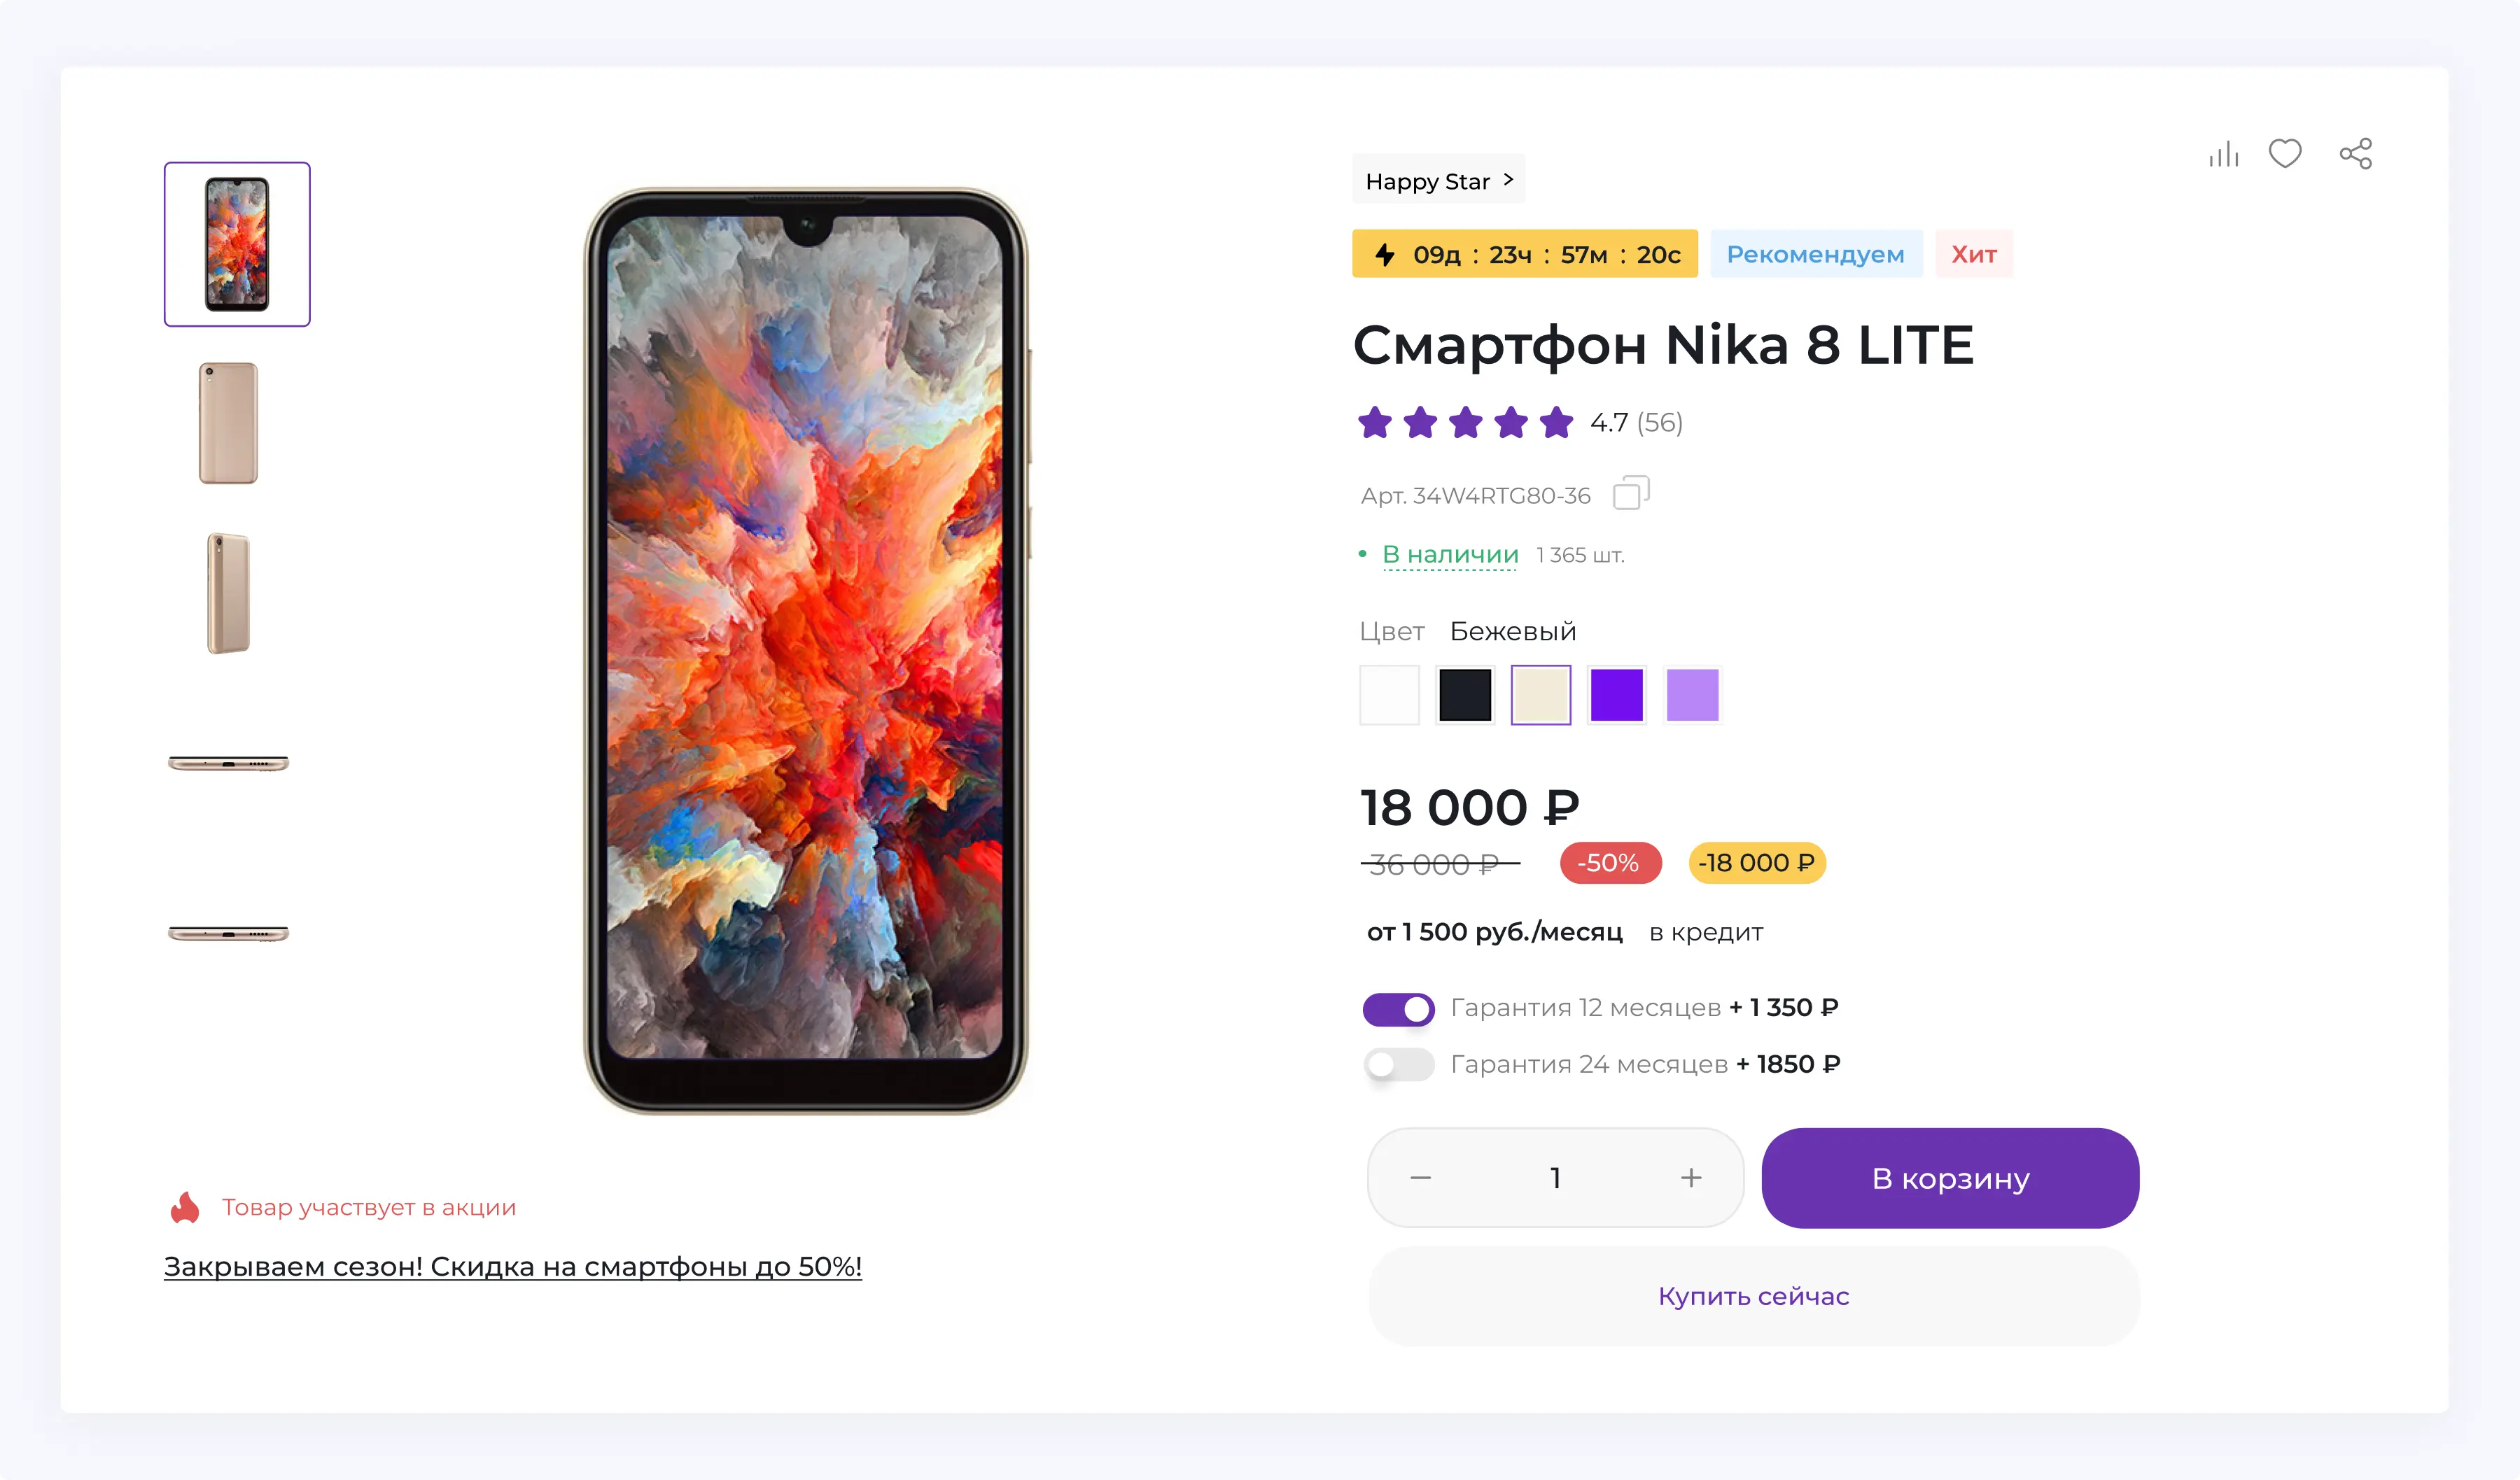Increase quantity with plus icon
This screenshot has height=1480, width=2520.
[x=1691, y=1178]
